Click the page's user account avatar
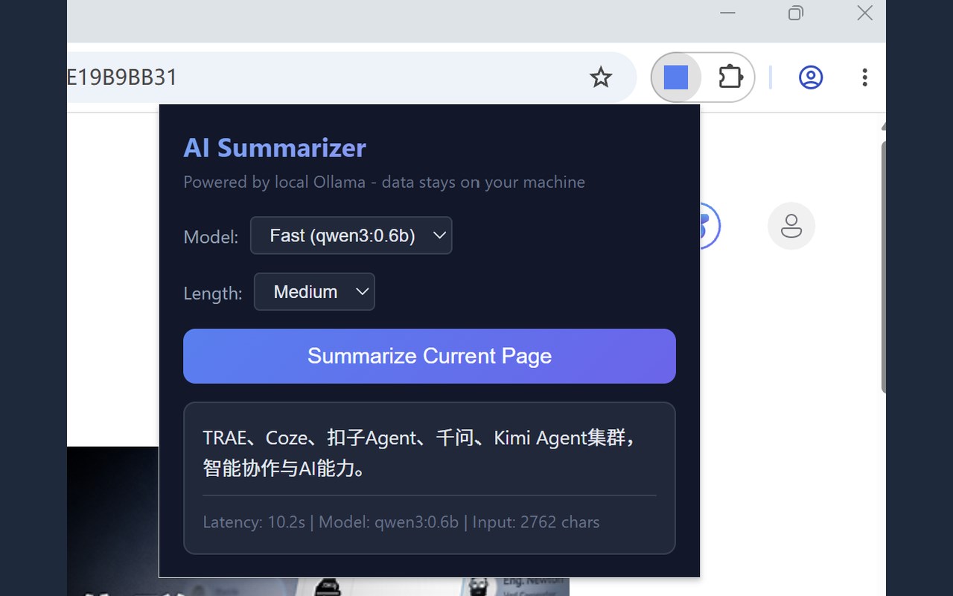The height and width of the screenshot is (596, 953). point(791,226)
